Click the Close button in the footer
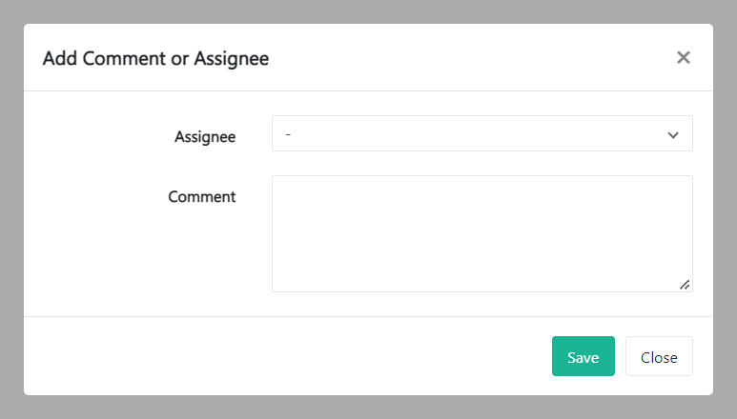Viewport: 737px width, 419px height. click(x=659, y=357)
